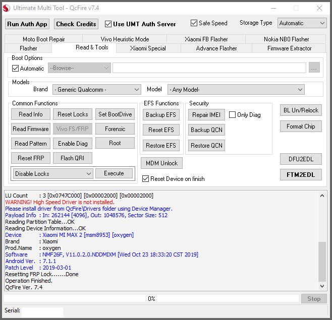Click the Repair IMEI button
Screen dimensions: 332x320
click(x=206, y=115)
